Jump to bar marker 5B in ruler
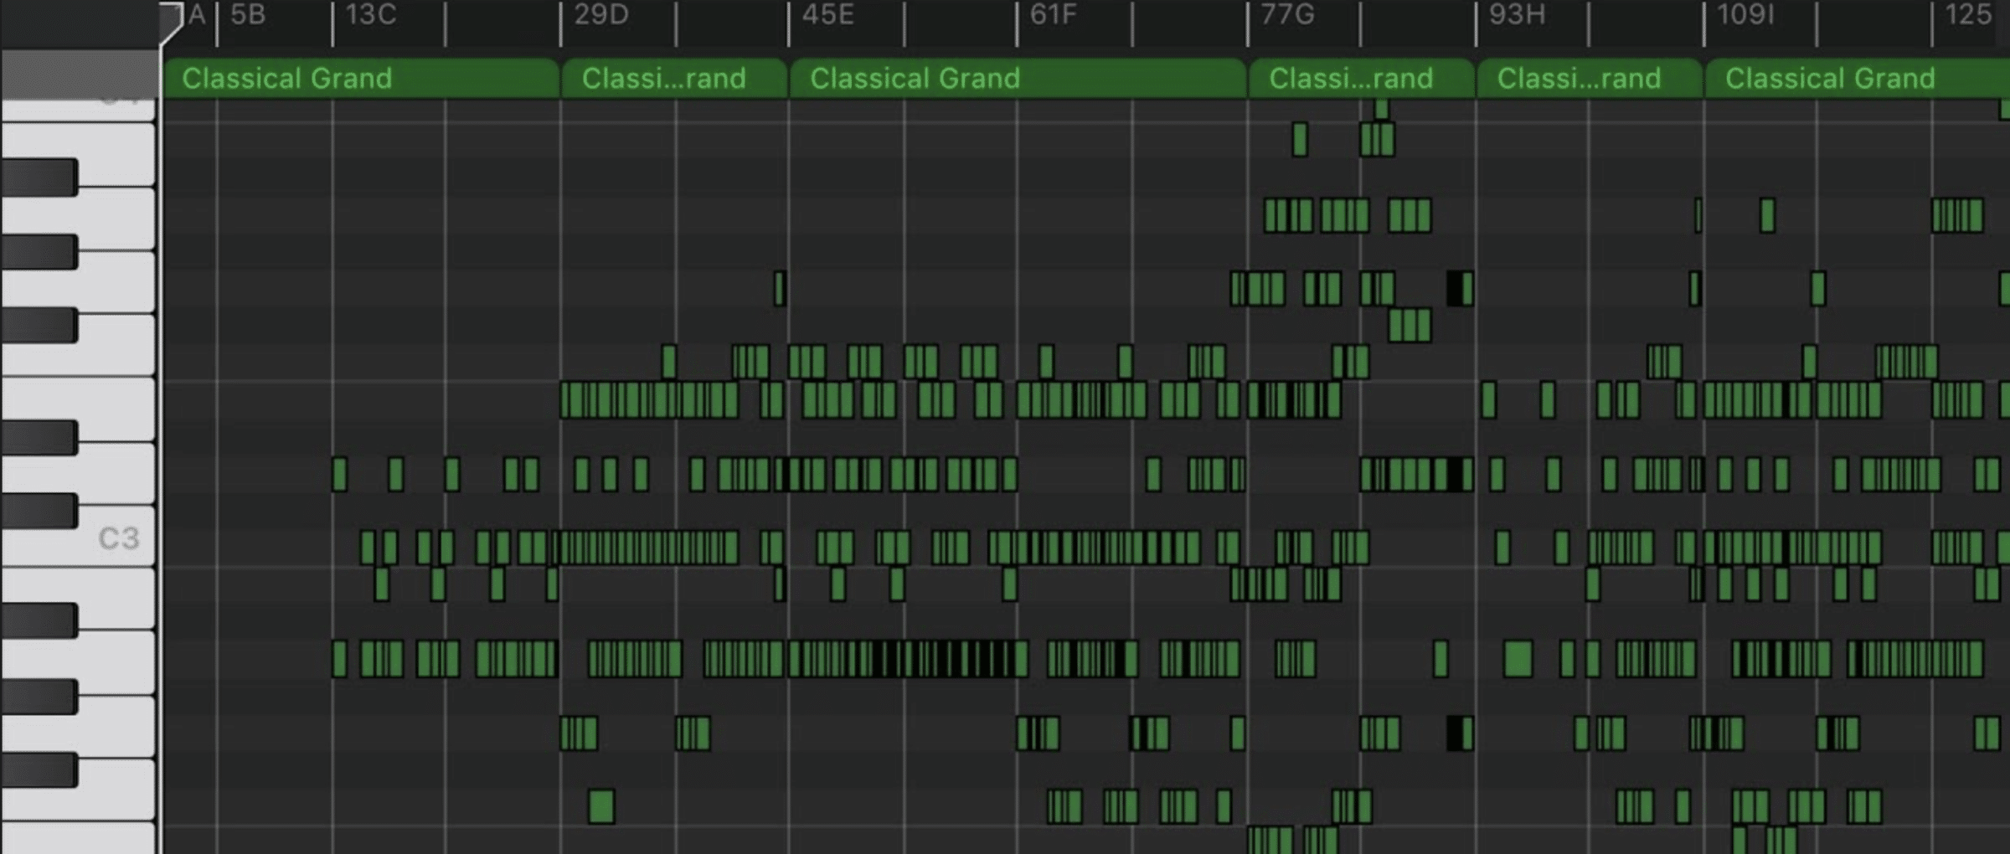2010x854 pixels. coord(248,15)
